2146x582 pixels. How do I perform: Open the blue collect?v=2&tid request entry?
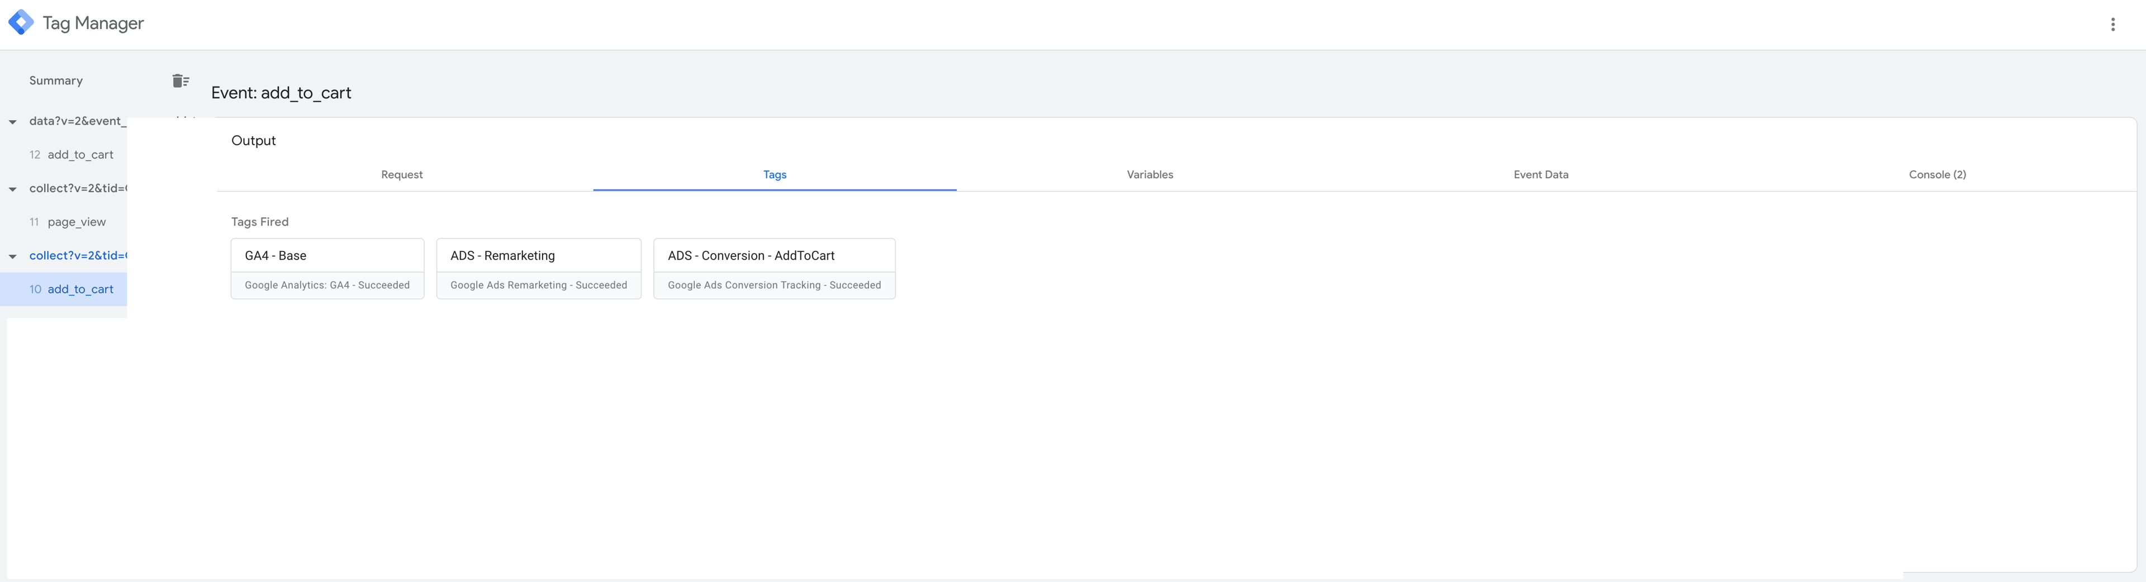78,256
